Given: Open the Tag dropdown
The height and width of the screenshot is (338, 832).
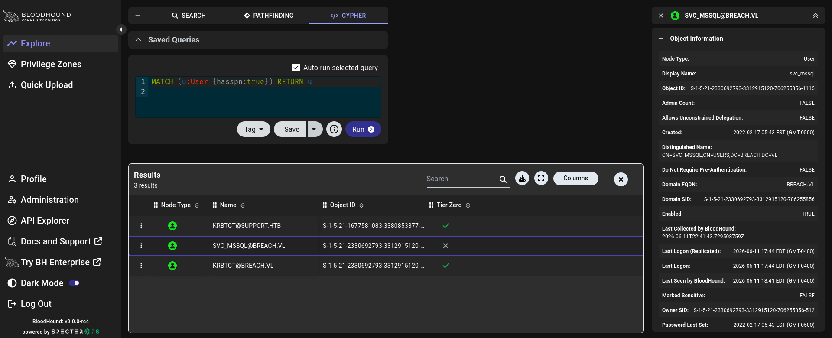Looking at the screenshot, I should [253, 129].
